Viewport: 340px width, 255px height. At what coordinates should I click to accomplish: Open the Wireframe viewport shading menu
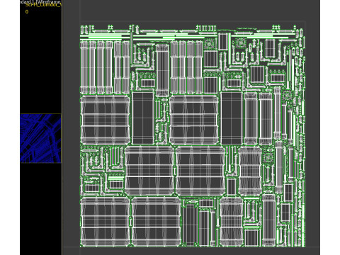pyautogui.click(x=49, y=1)
